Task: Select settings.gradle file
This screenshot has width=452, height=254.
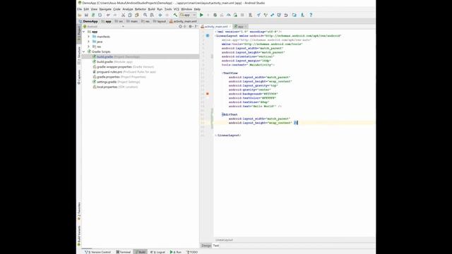Action: (x=116, y=82)
